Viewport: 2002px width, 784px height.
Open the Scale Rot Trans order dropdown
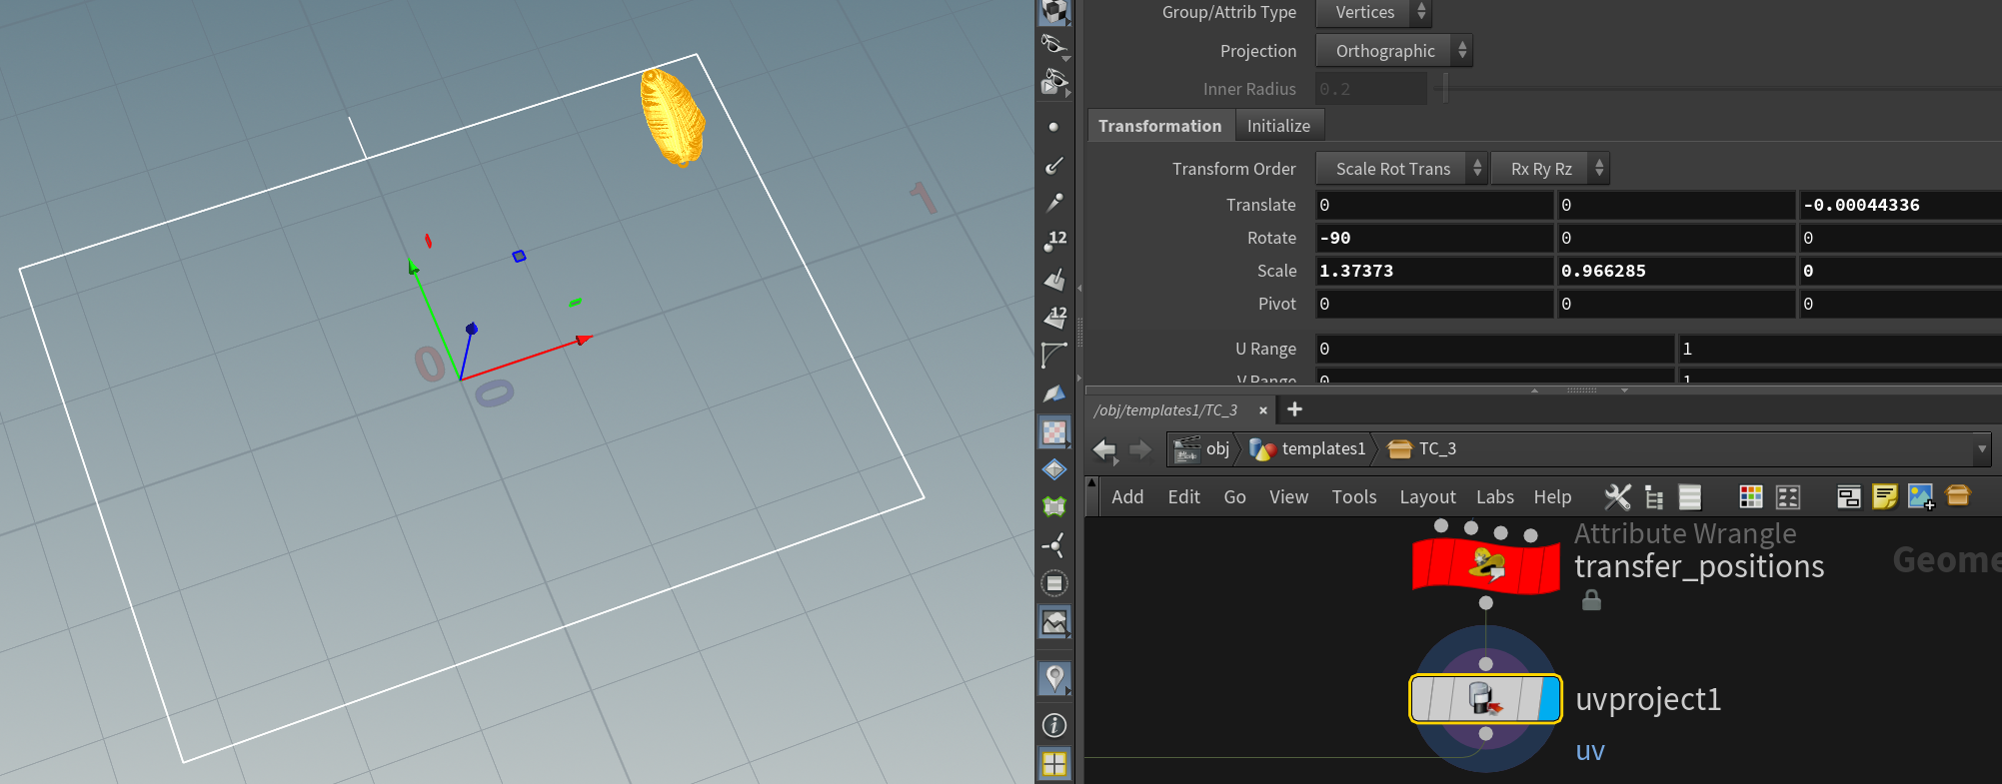click(x=1400, y=169)
